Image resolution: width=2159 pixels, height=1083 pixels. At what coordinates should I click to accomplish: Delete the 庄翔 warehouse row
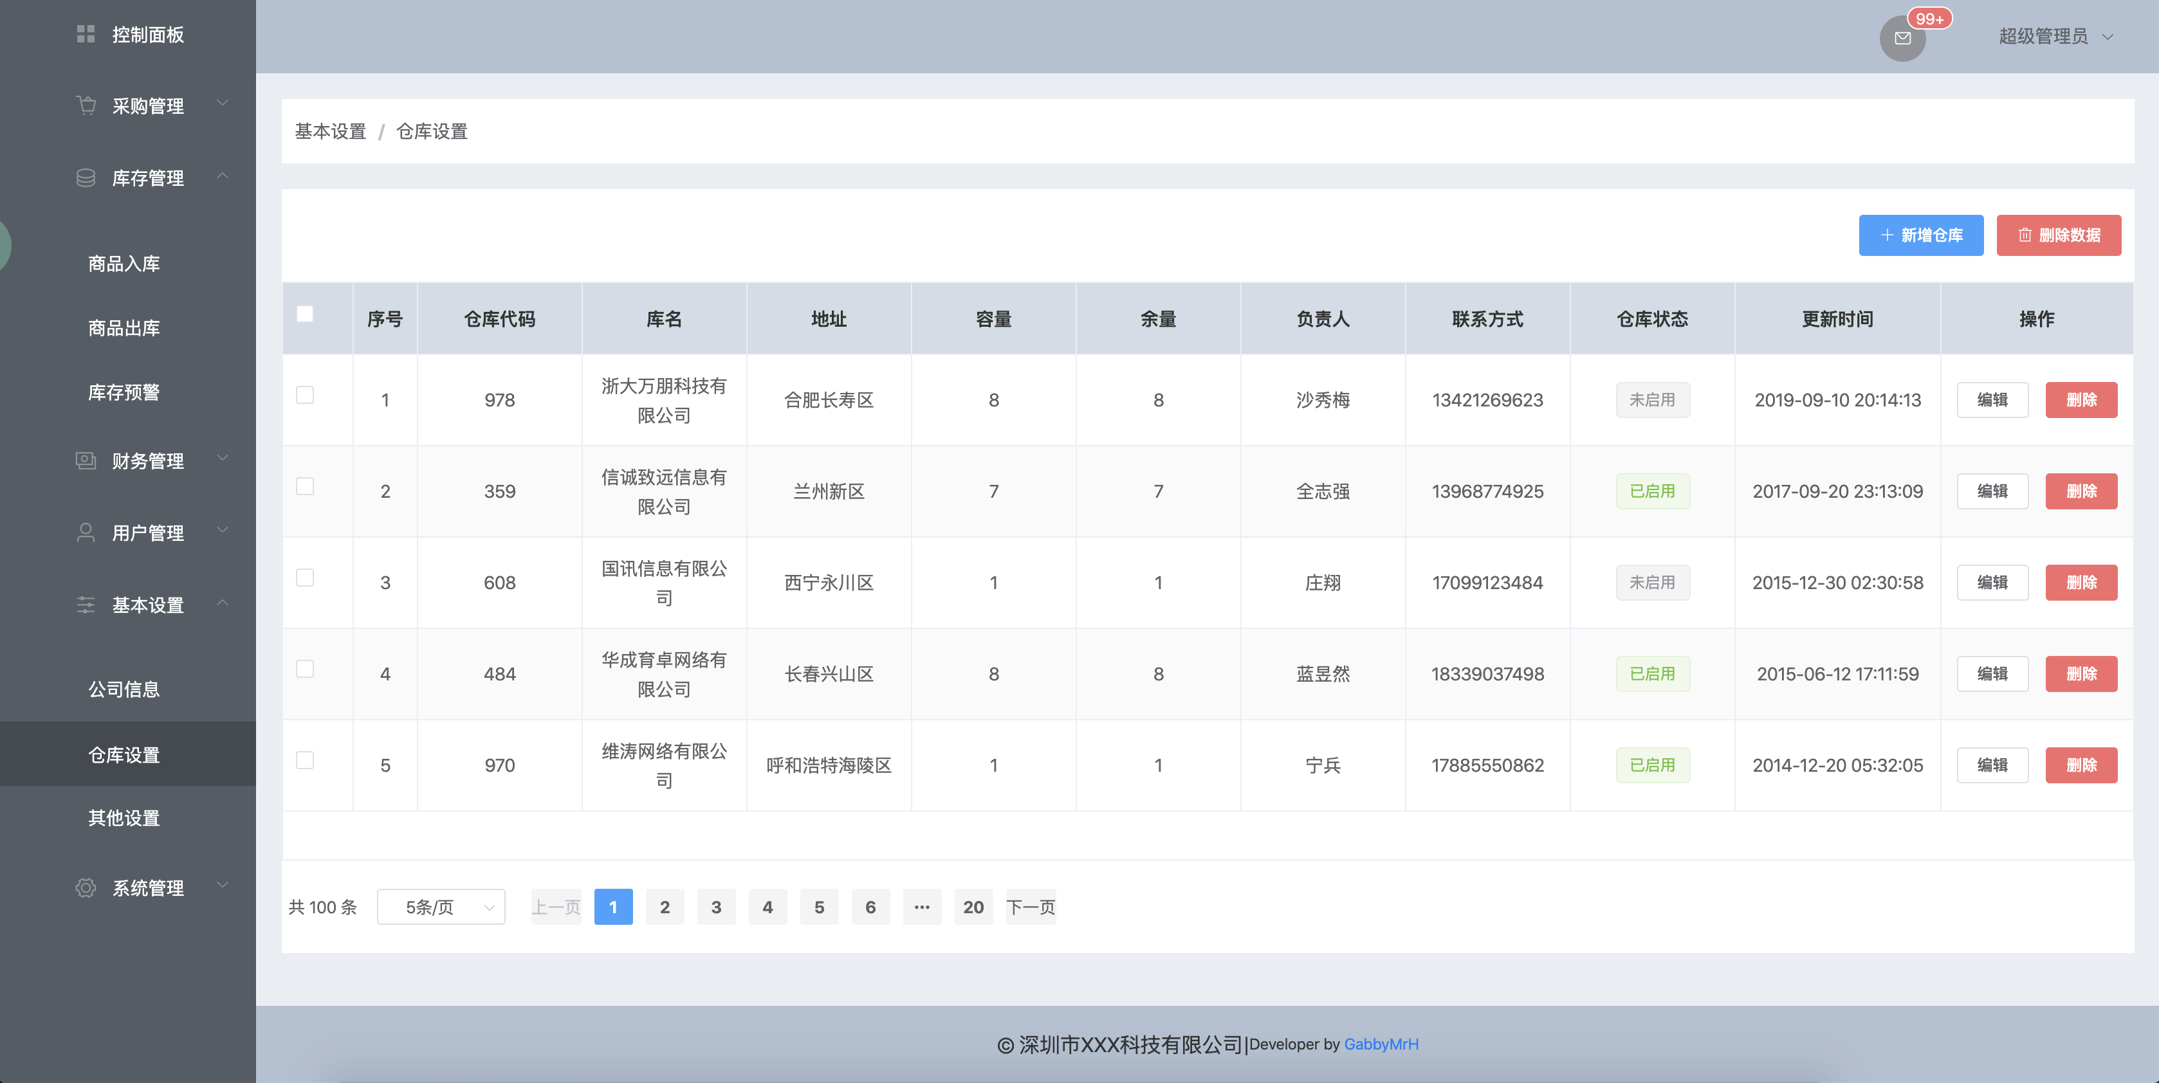point(2081,582)
